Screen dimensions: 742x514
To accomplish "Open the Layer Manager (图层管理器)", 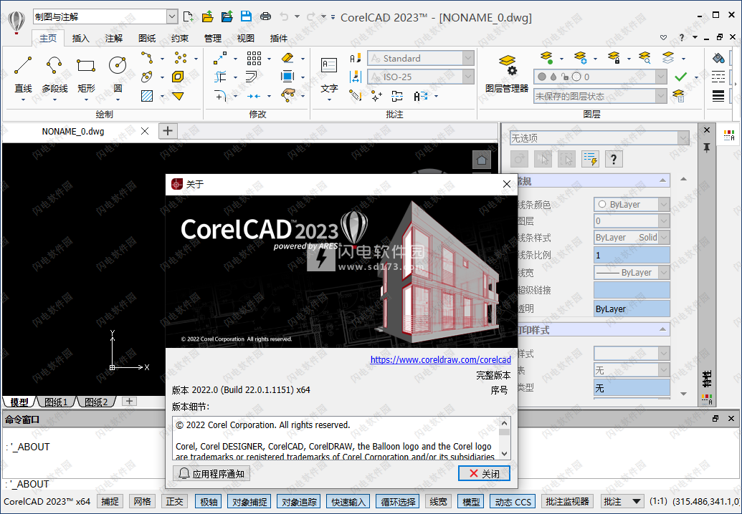I will click(x=507, y=73).
